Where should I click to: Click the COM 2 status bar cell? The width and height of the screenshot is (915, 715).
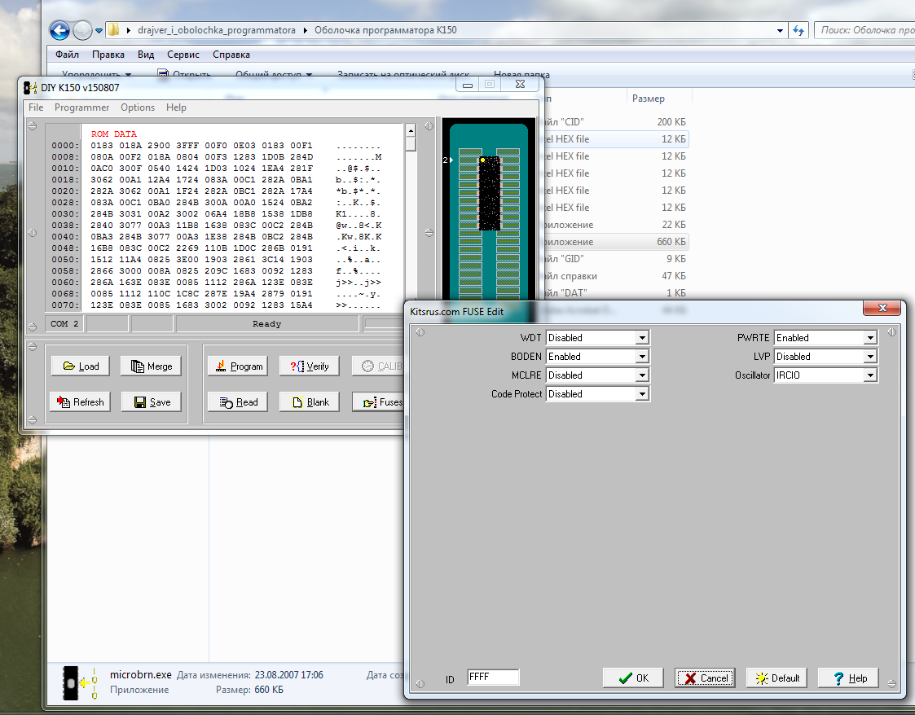(64, 323)
